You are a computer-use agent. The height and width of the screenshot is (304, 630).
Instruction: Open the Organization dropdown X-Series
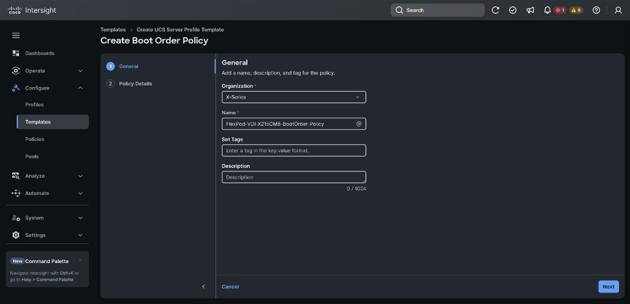[x=294, y=97]
